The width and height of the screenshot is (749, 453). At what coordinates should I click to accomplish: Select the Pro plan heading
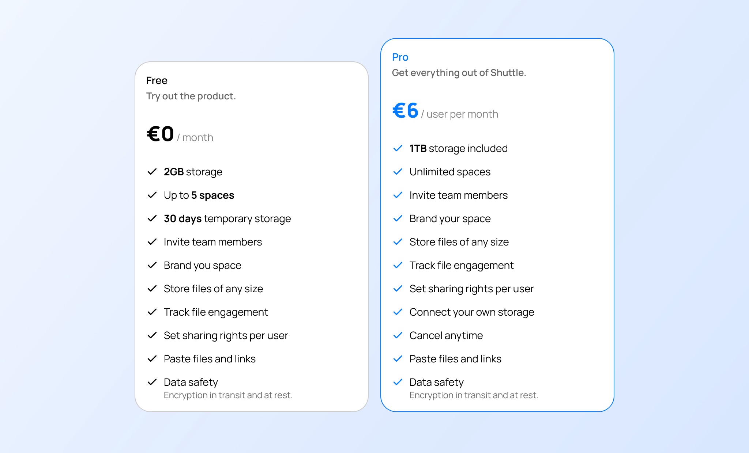400,57
